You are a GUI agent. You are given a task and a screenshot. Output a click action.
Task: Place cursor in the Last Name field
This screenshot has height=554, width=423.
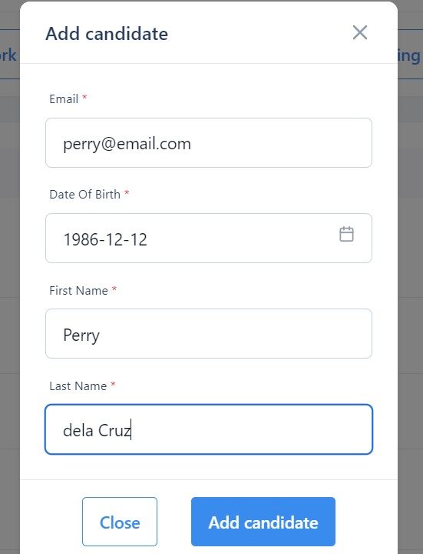(209, 429)
